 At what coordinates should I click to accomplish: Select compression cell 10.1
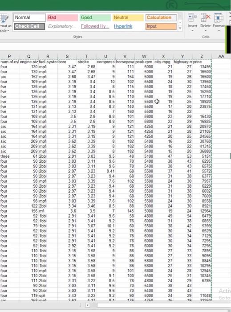105,226
